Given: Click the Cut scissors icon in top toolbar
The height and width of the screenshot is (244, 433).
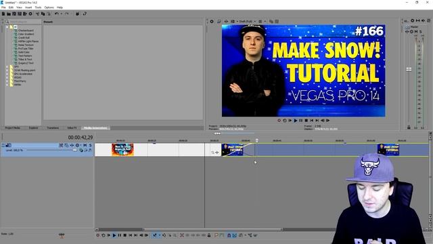Looking at the screenshot, I should click(37, 14).
